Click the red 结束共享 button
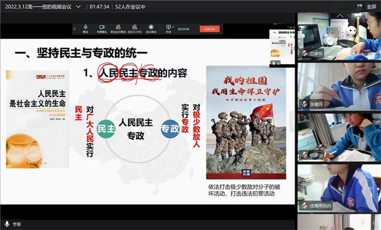This screenshot has width=381, height=230. [x=210, y=29]
